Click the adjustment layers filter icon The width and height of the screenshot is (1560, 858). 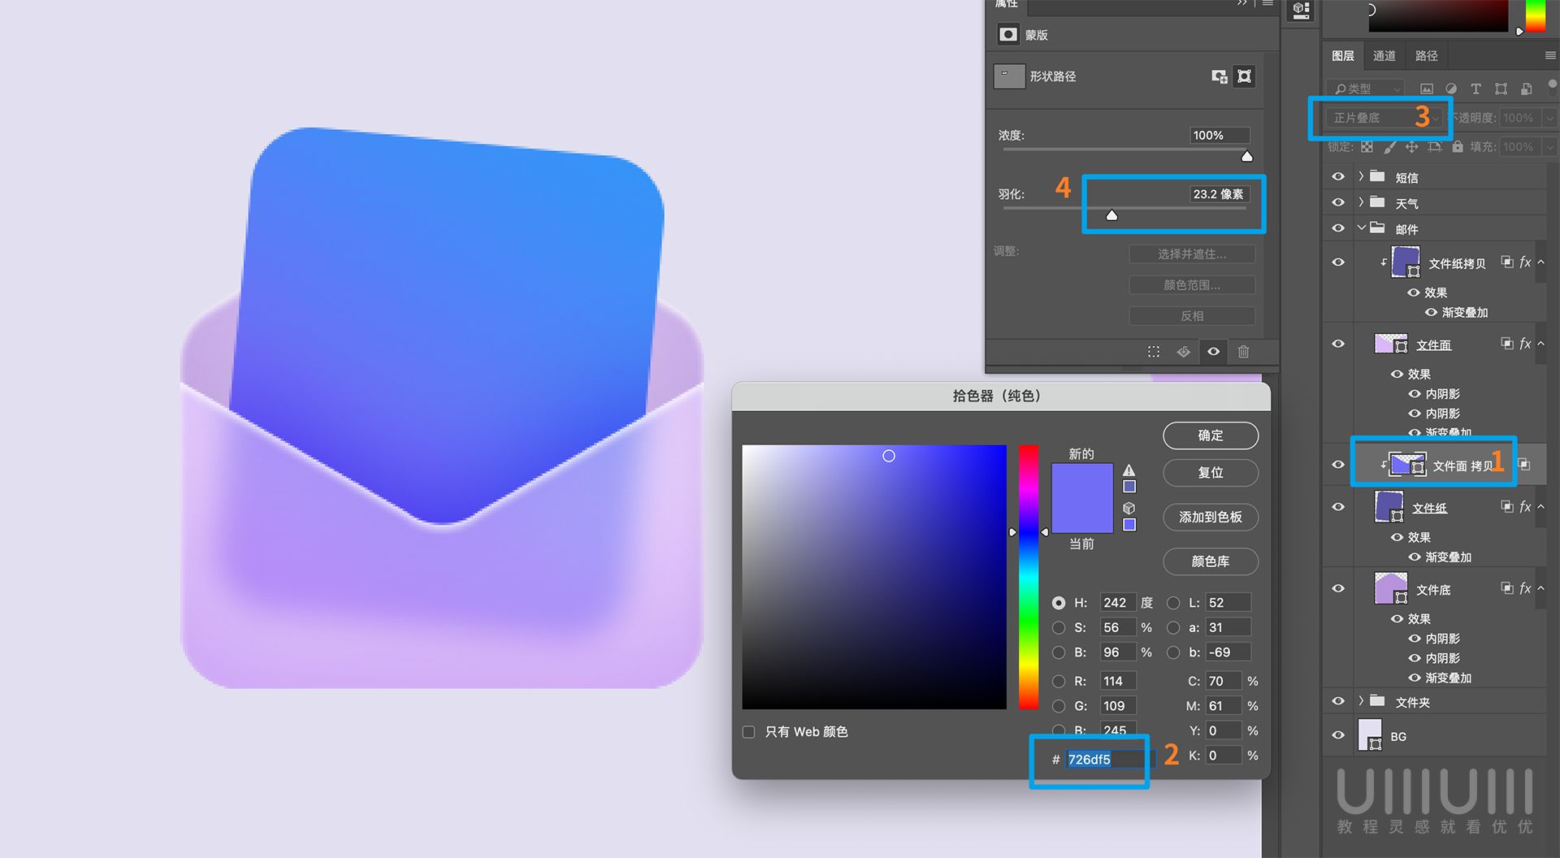click(1451, 89)
